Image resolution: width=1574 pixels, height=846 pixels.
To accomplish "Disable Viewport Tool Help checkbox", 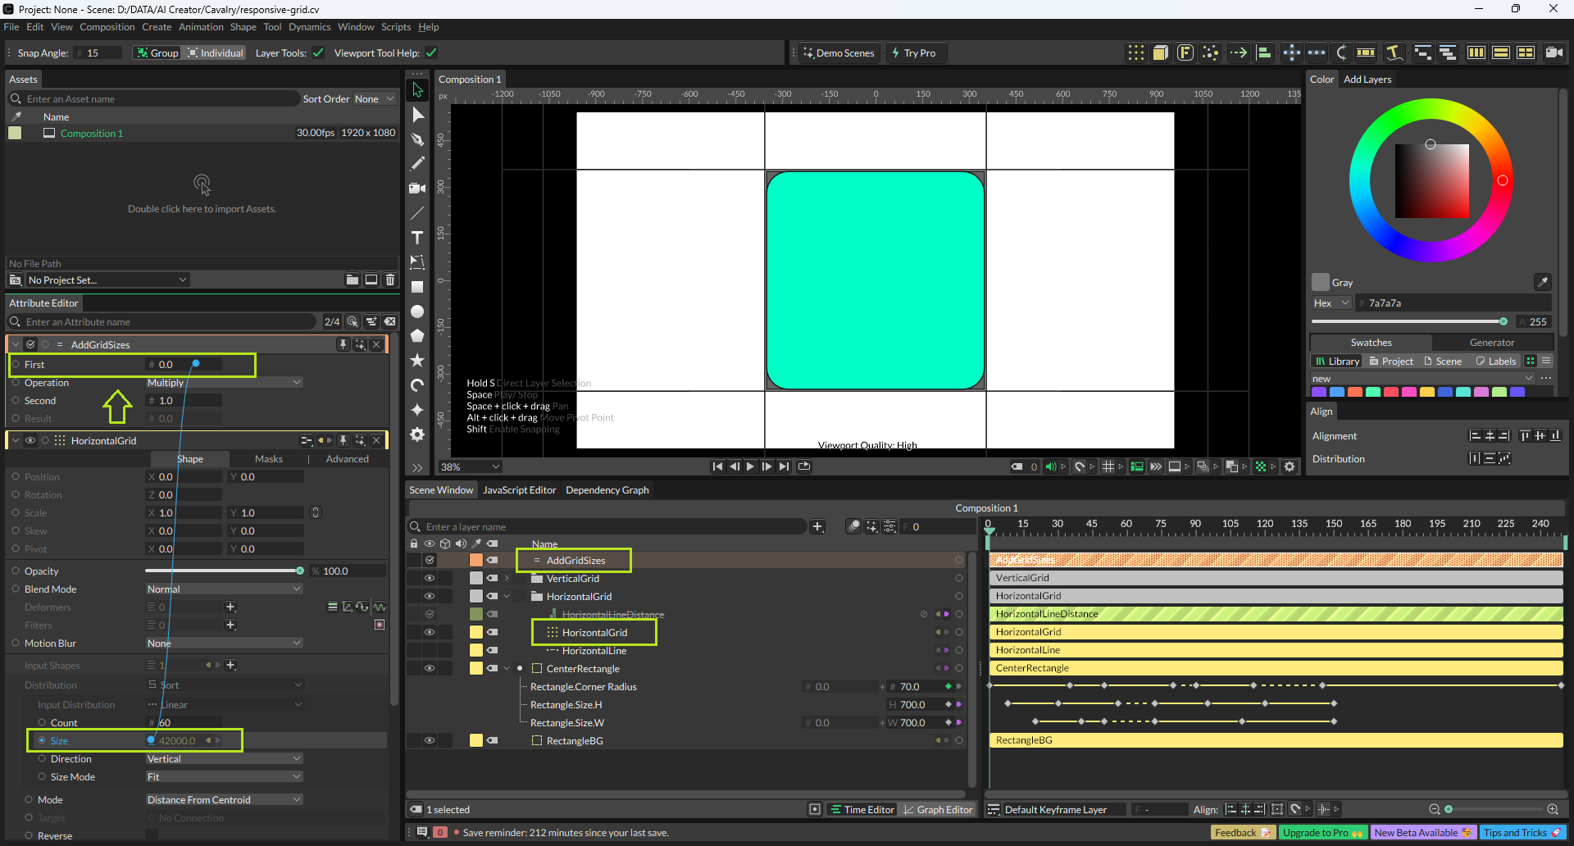I will pyautogui.click(x=431, y=53).
